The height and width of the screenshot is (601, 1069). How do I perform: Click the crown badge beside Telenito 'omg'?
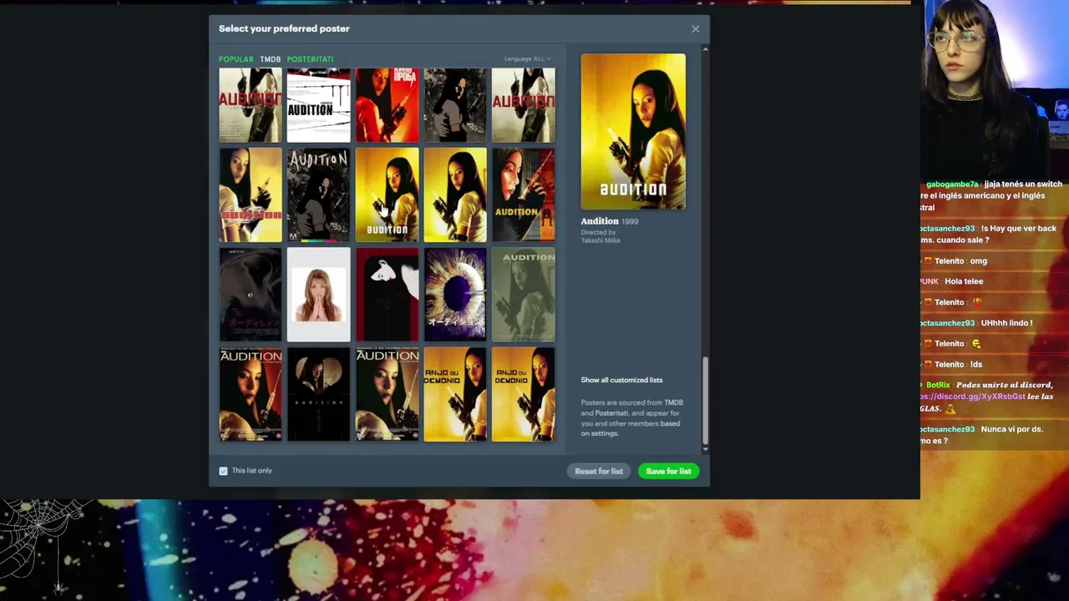tap(927, 261)
